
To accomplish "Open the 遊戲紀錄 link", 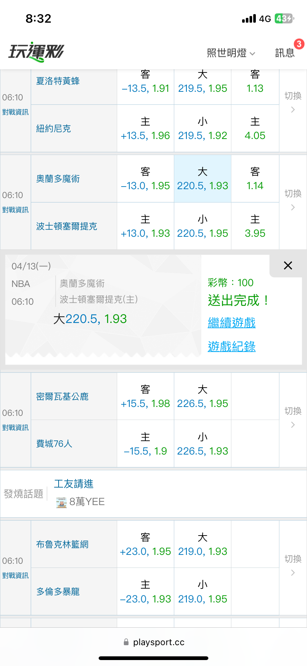I will click(x=232, y=346).
